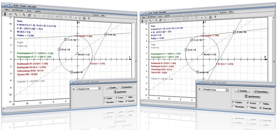The image size is (277, 130).
Task: Open the Einstellungen menu in the left window
Action: click(18, 10)
